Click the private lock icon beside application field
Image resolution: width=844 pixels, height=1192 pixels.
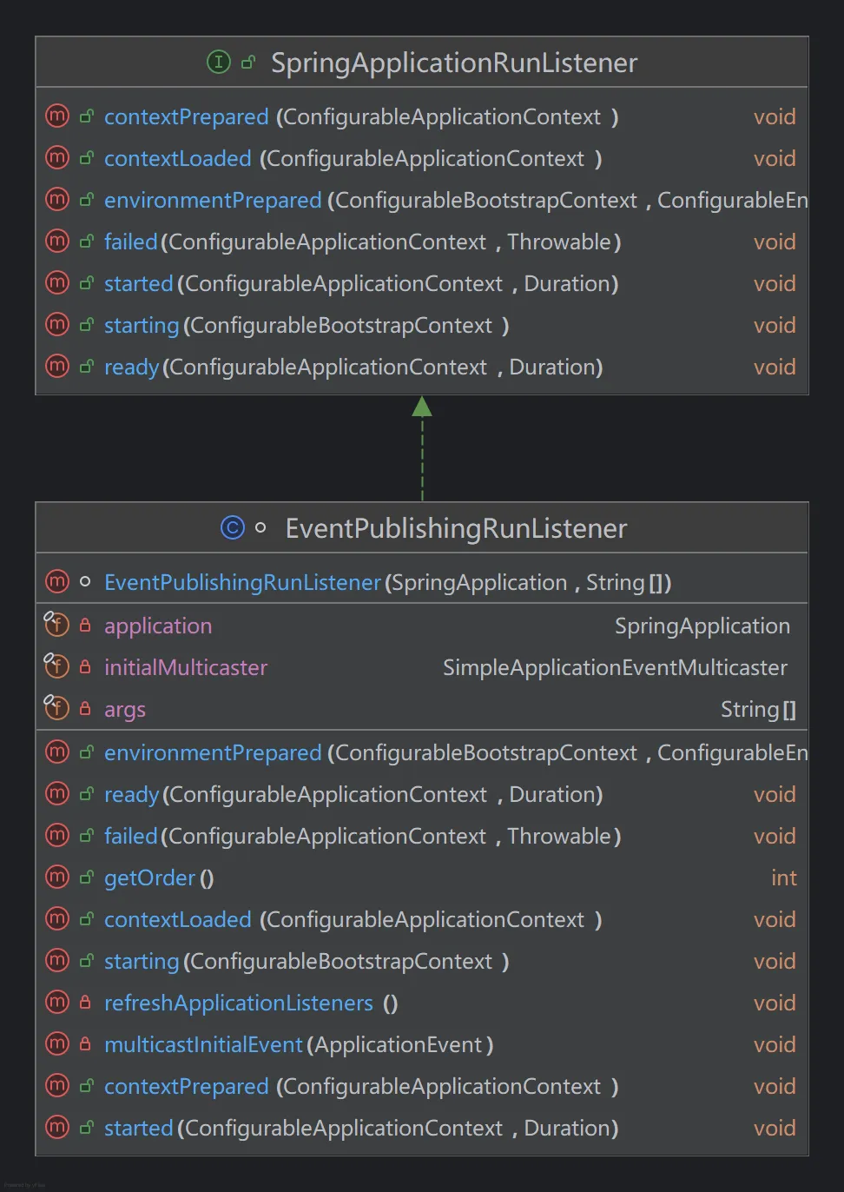(85, 625)
